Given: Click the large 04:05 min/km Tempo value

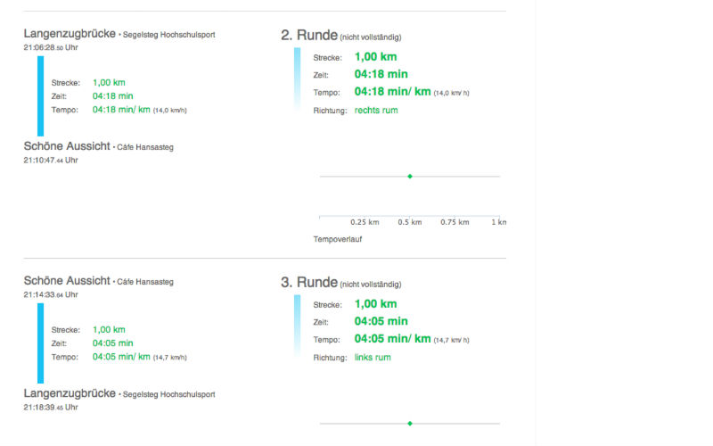Looking at the screenshot, I should 392,339.
